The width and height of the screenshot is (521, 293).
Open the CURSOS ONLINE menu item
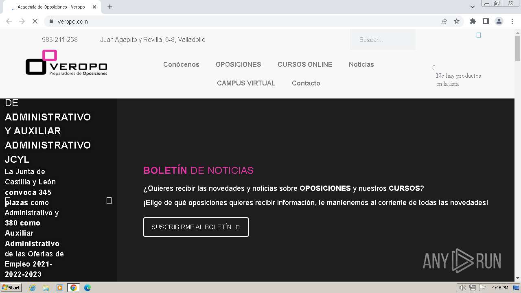[305, 64]
